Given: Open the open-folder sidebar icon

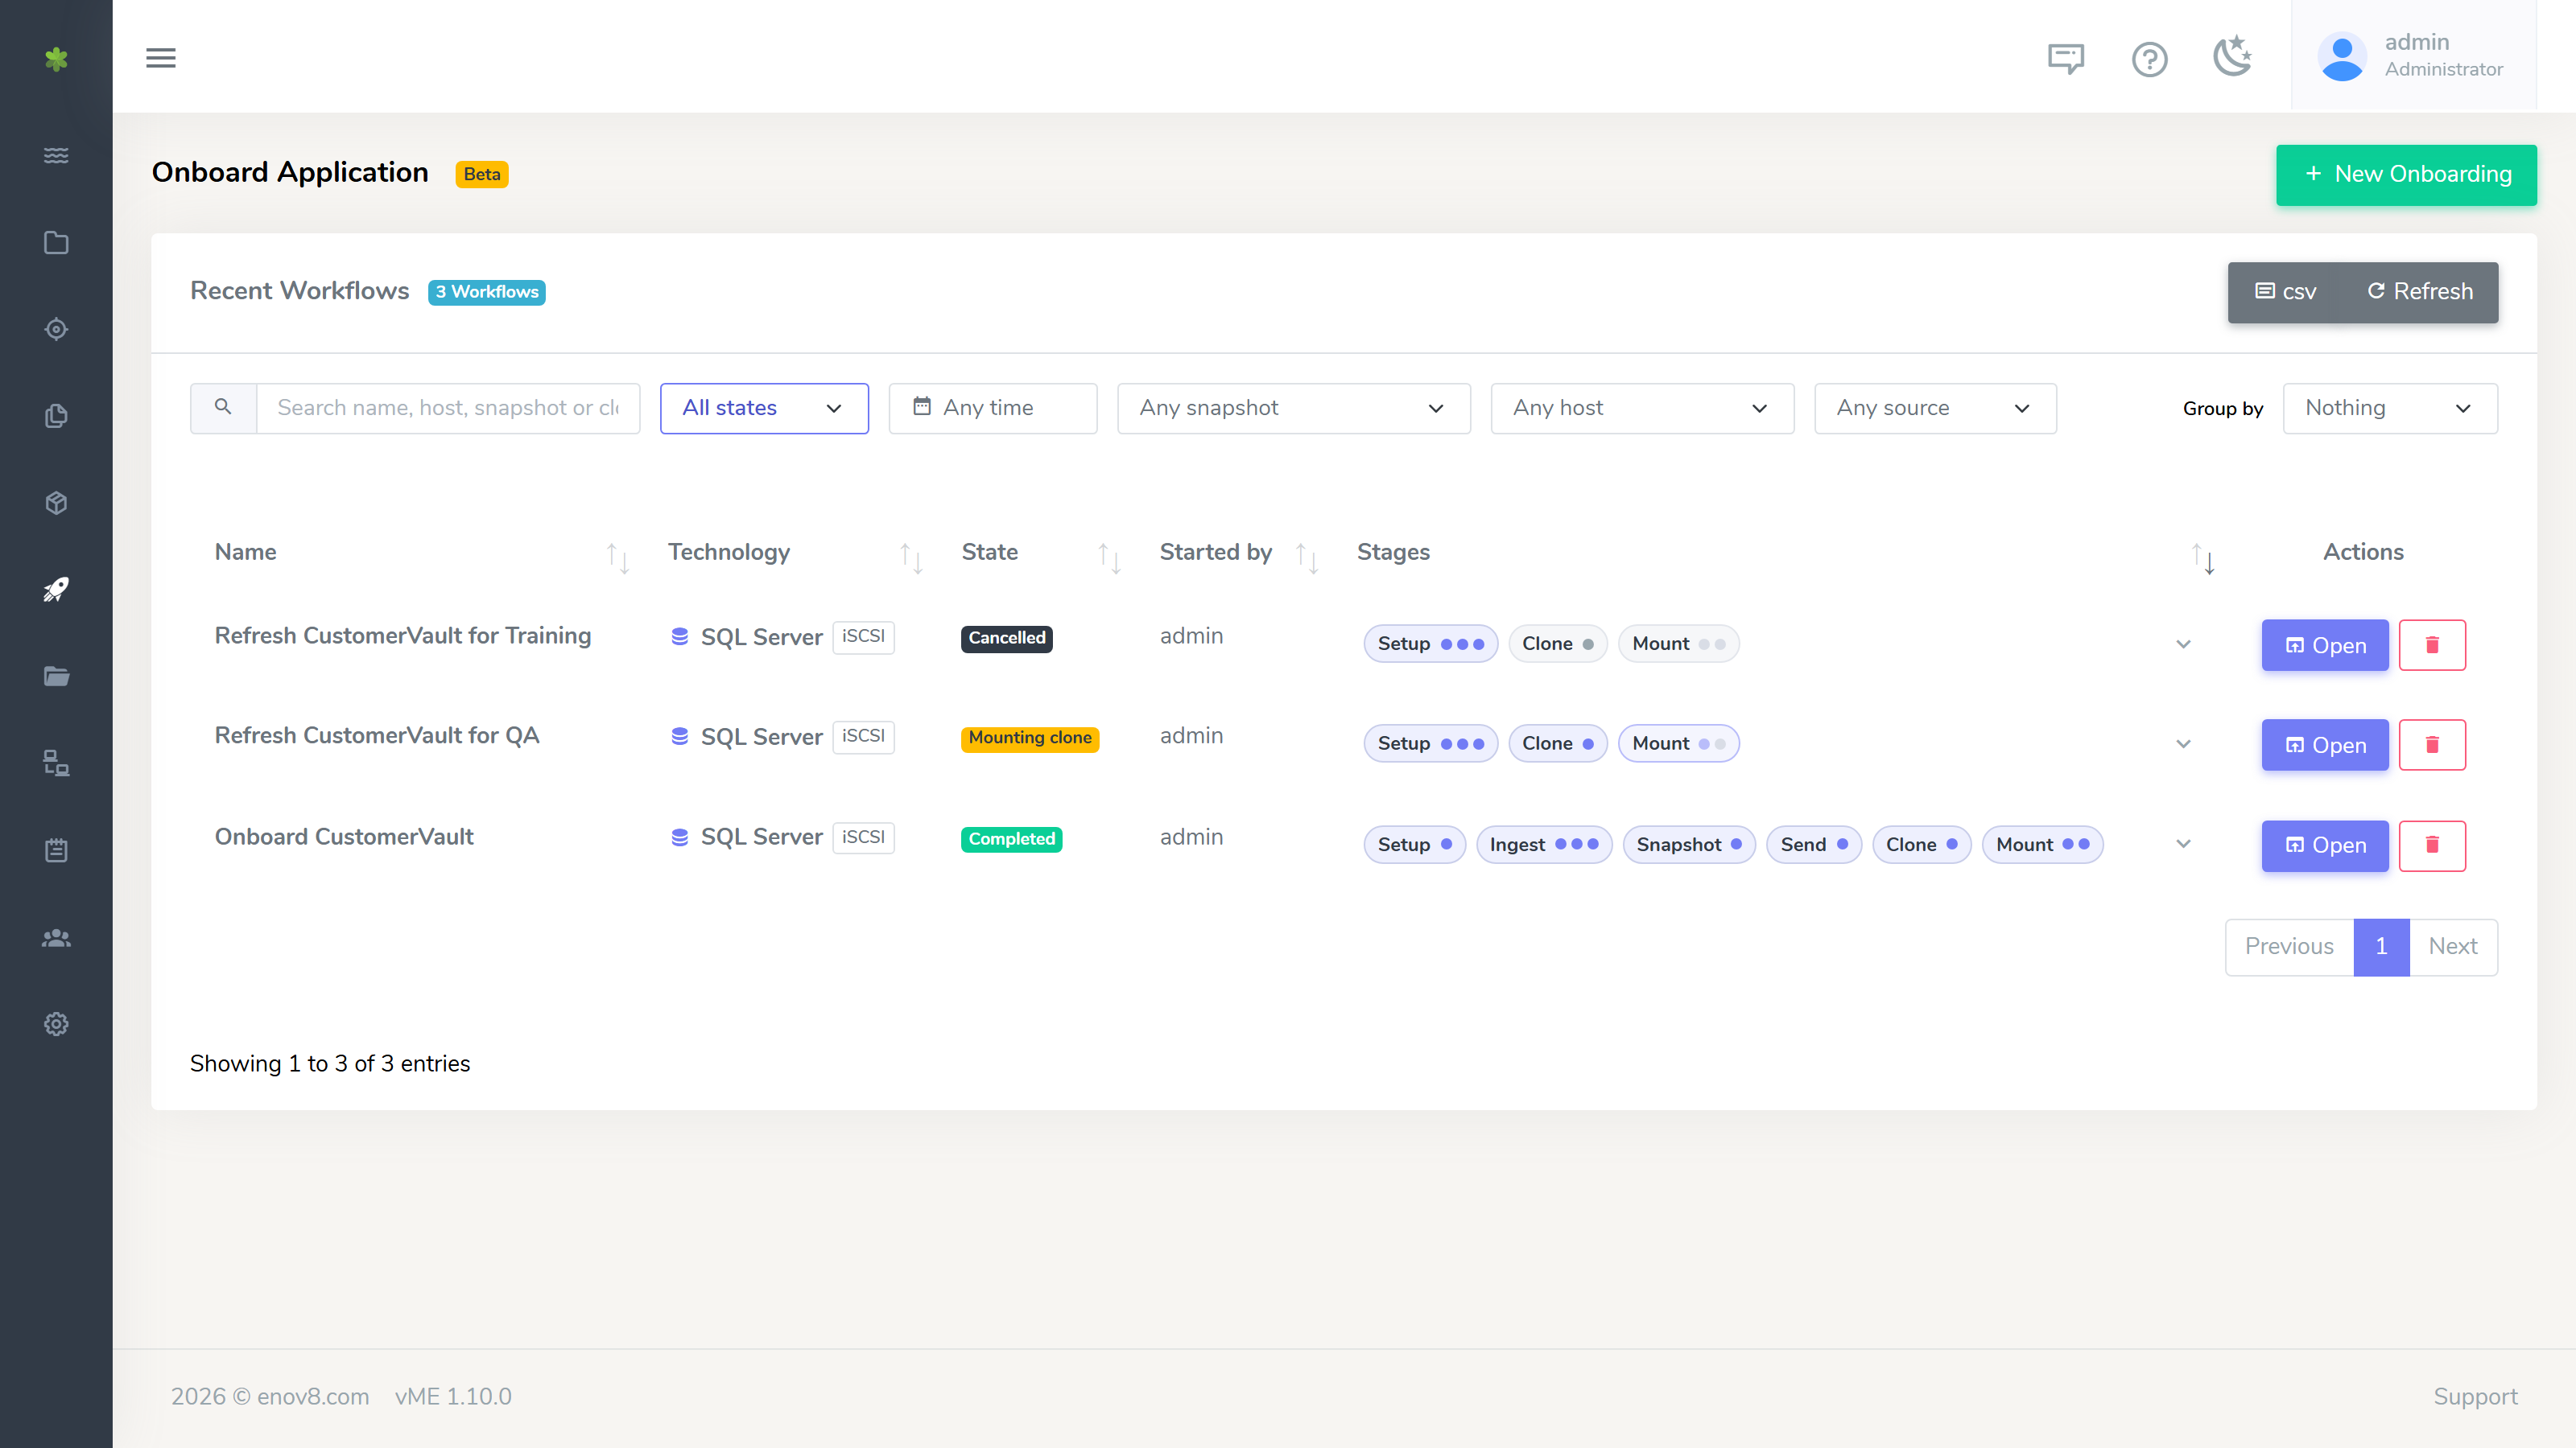Looking at the screenshot, I should tap(56, 677).
